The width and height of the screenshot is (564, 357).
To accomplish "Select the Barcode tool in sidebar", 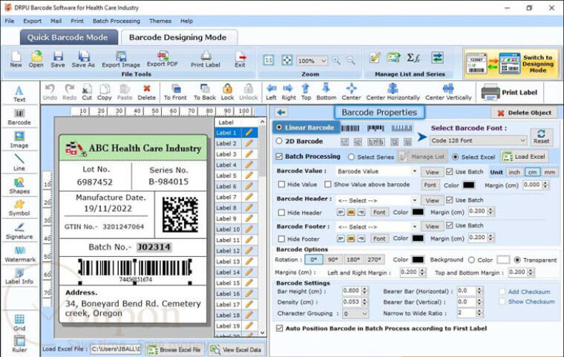I will [x=19, y=117].
